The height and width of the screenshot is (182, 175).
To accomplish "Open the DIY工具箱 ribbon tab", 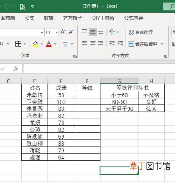I will 103,18.
